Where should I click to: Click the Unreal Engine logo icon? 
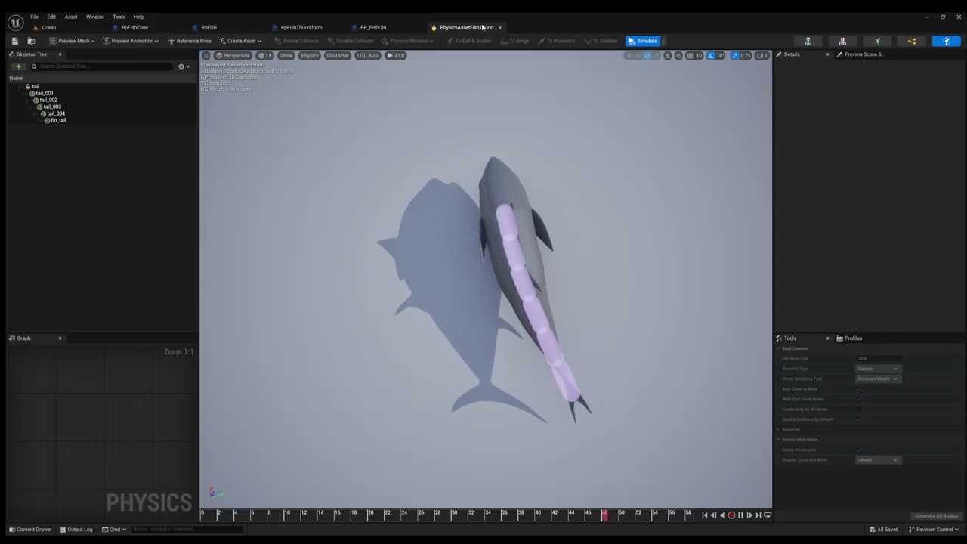(15, 22)
